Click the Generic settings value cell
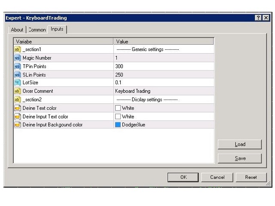The image size is (275, 206). coord(164,49)
